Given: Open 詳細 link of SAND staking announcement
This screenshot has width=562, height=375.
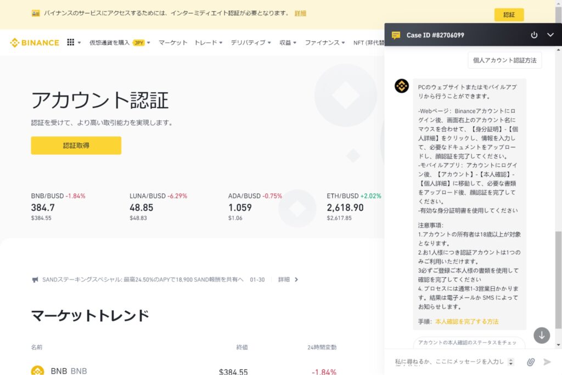Looking at the screenshot, I should (284, 279).
